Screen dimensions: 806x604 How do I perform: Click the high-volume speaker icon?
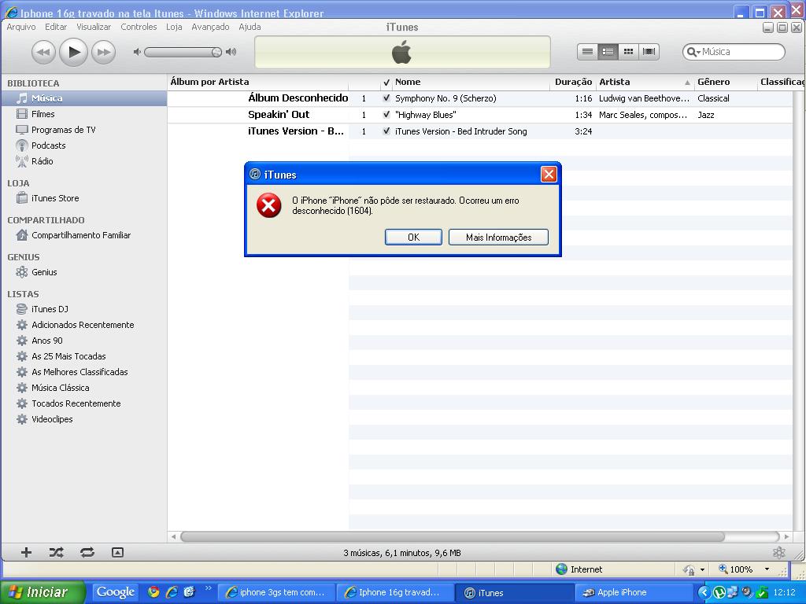[x=231, y=52]
